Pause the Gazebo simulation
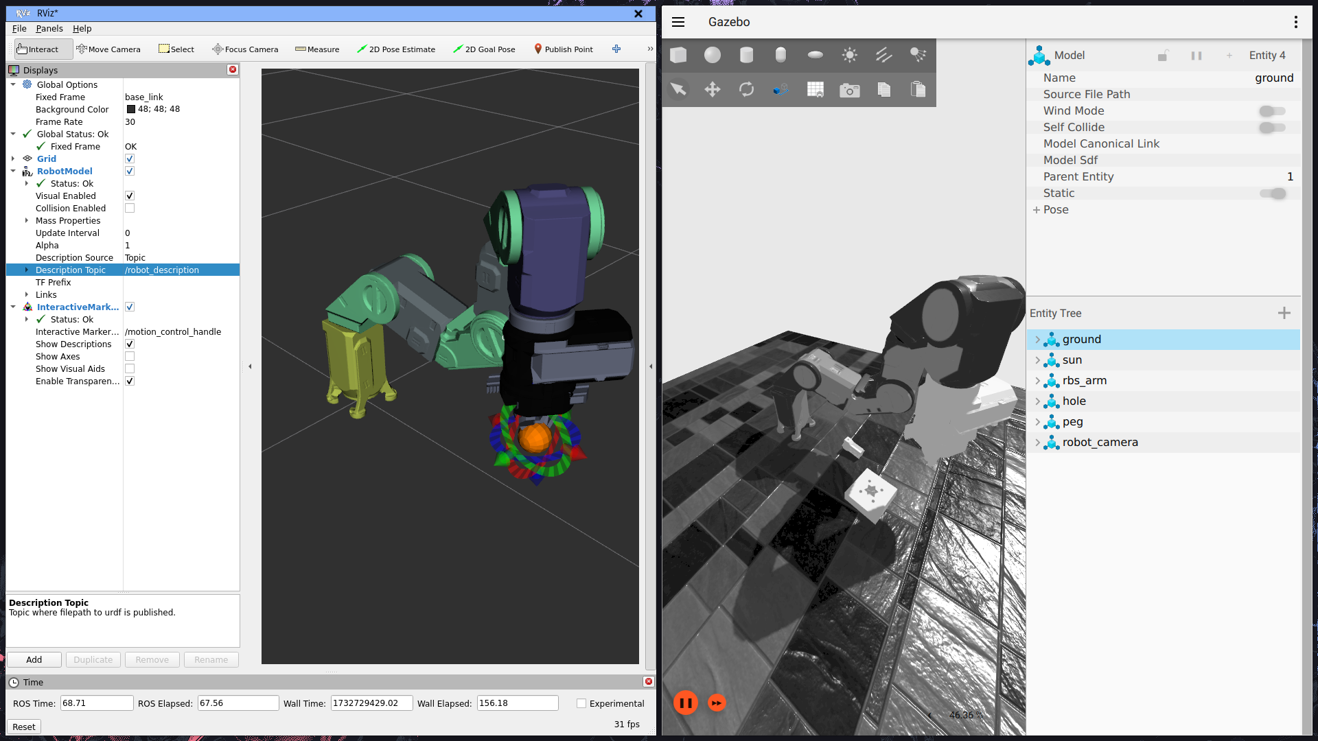Screen dimensions: 1318x741 [x=685, y=703]
